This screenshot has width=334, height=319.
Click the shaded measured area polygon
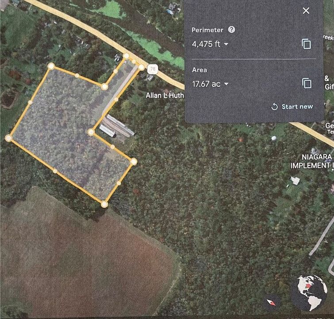tap(64, 128)
